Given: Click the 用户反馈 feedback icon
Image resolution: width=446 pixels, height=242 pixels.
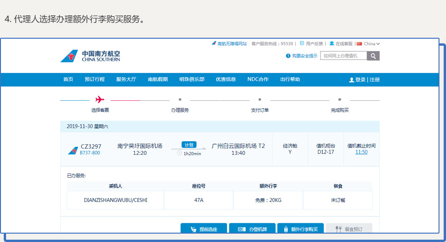Looking at the screenshot, I should tap(302, 43).
